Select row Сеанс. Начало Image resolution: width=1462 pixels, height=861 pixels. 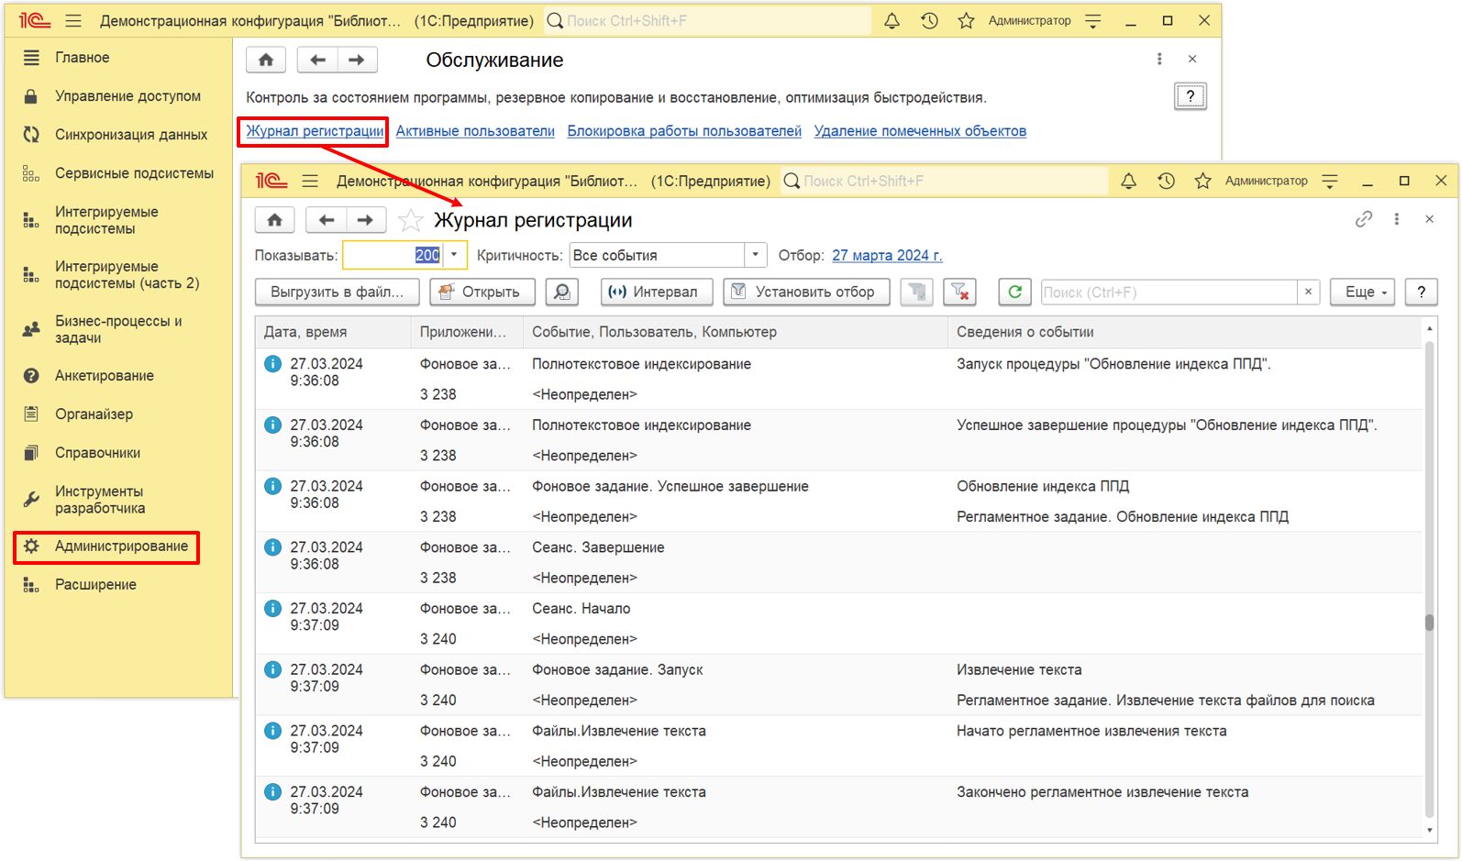[838, 624]
